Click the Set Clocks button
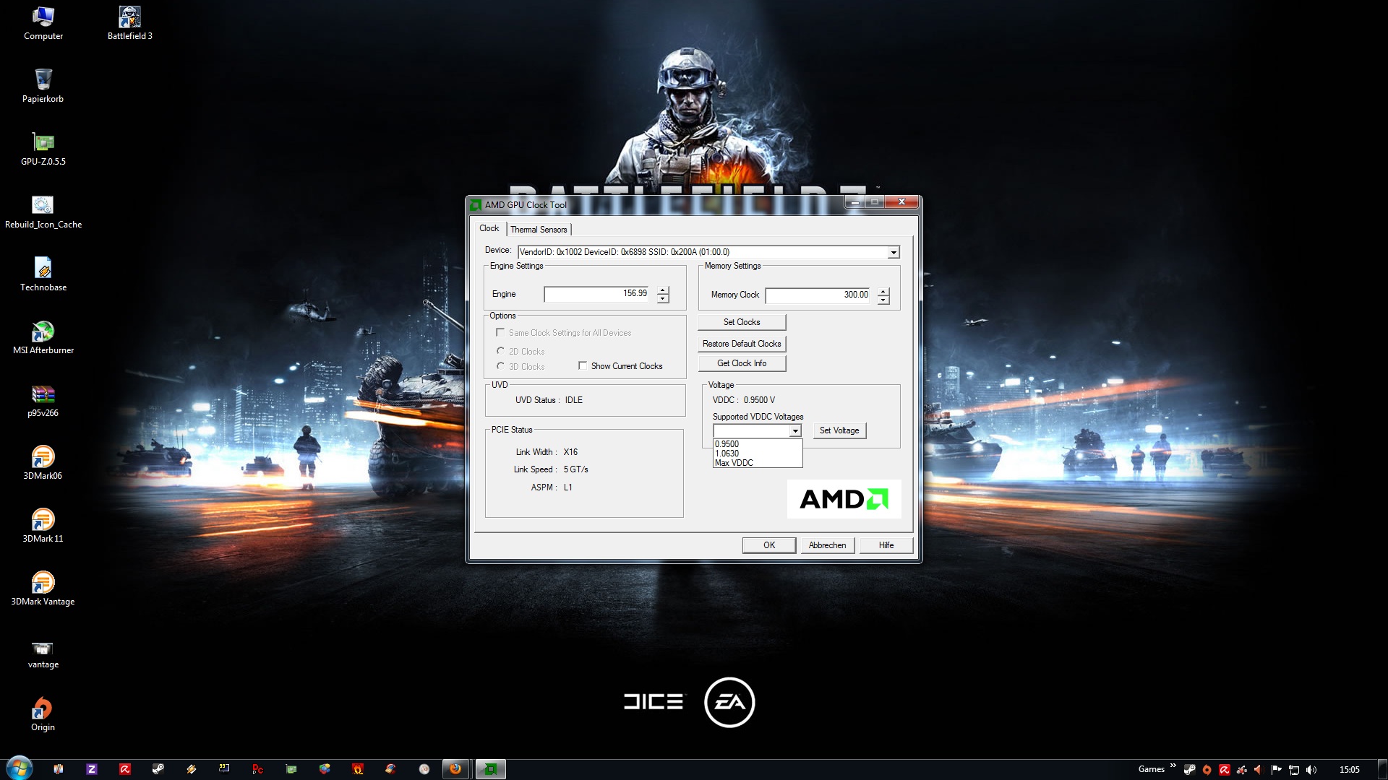Viewport: 1388px width, 780px height. click(742, 322)
